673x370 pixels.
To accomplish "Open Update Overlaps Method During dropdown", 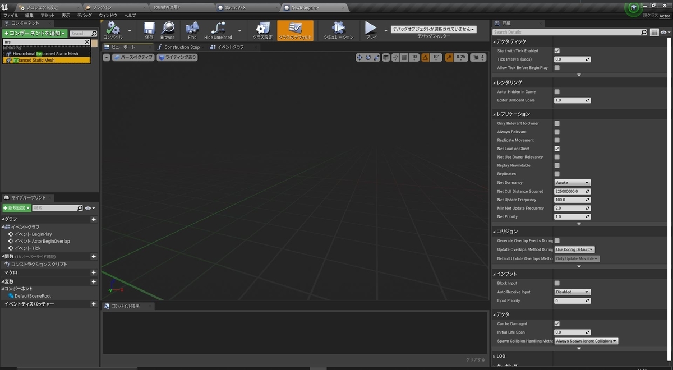I will [x=574, y=249].
